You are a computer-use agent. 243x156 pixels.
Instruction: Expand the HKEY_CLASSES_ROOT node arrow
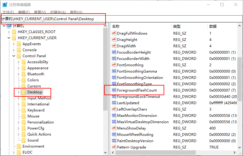(9, 32)
